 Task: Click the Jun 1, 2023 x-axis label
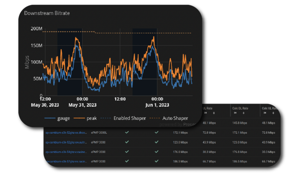click(157, 105)
